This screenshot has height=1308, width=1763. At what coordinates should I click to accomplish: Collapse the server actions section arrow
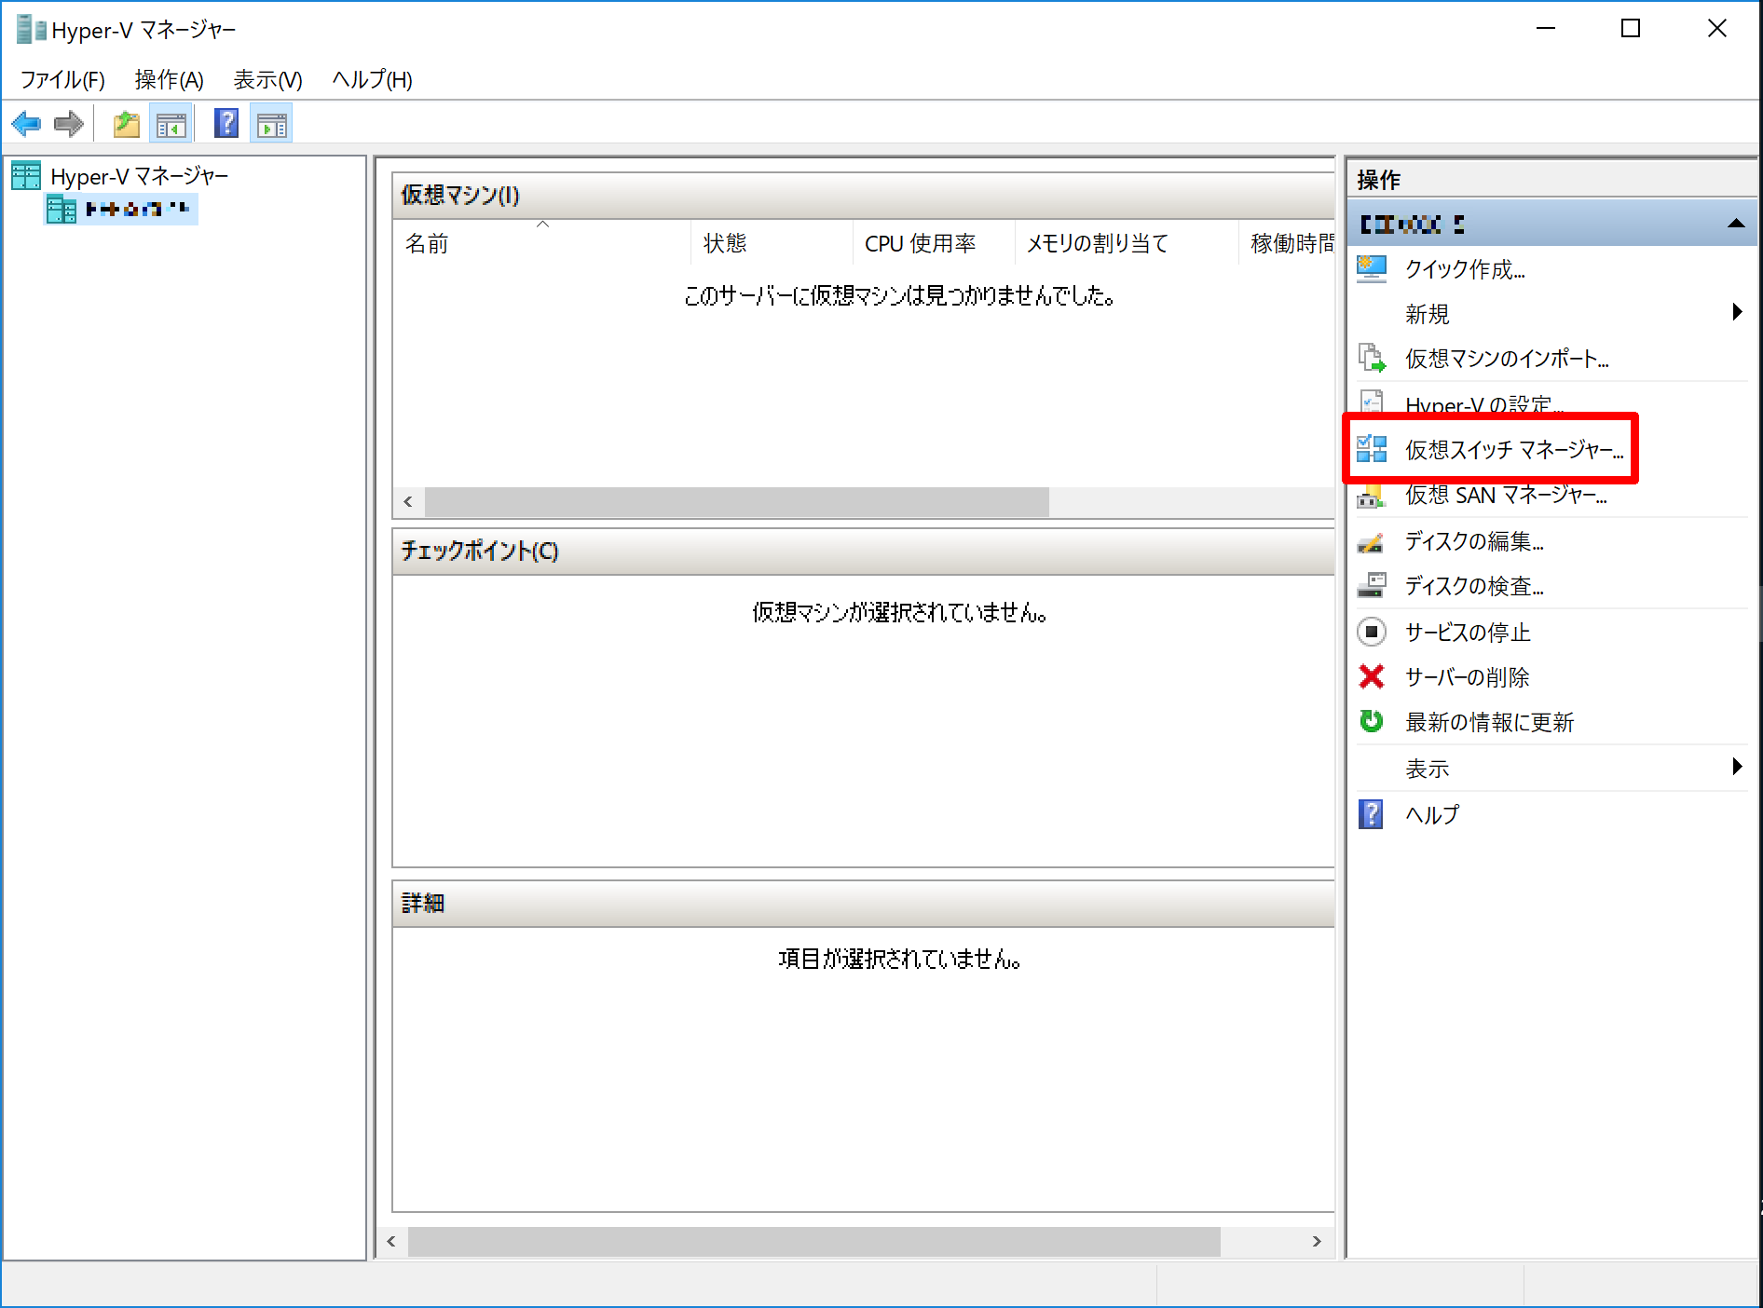coord(1736,224)
